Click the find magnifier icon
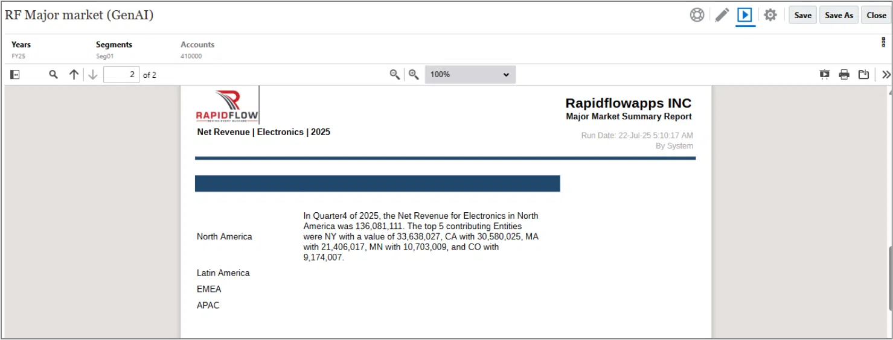 point(53,75)
